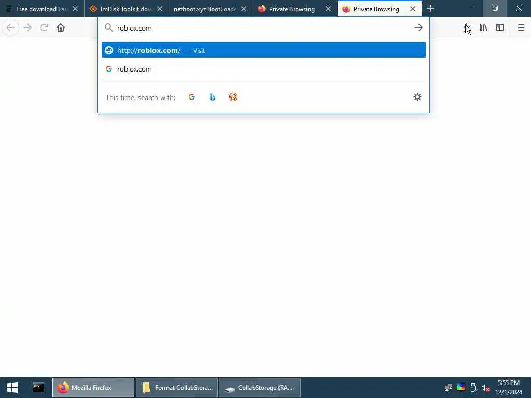Search this time with DuckDuckGo icon
The width and height of the screenshot is (531, 398).
tap(233, 97)
